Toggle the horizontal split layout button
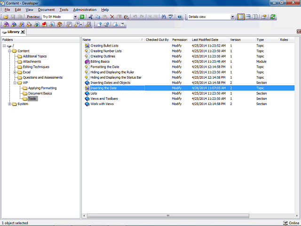301x226 pixels. [x=248, y=17]
